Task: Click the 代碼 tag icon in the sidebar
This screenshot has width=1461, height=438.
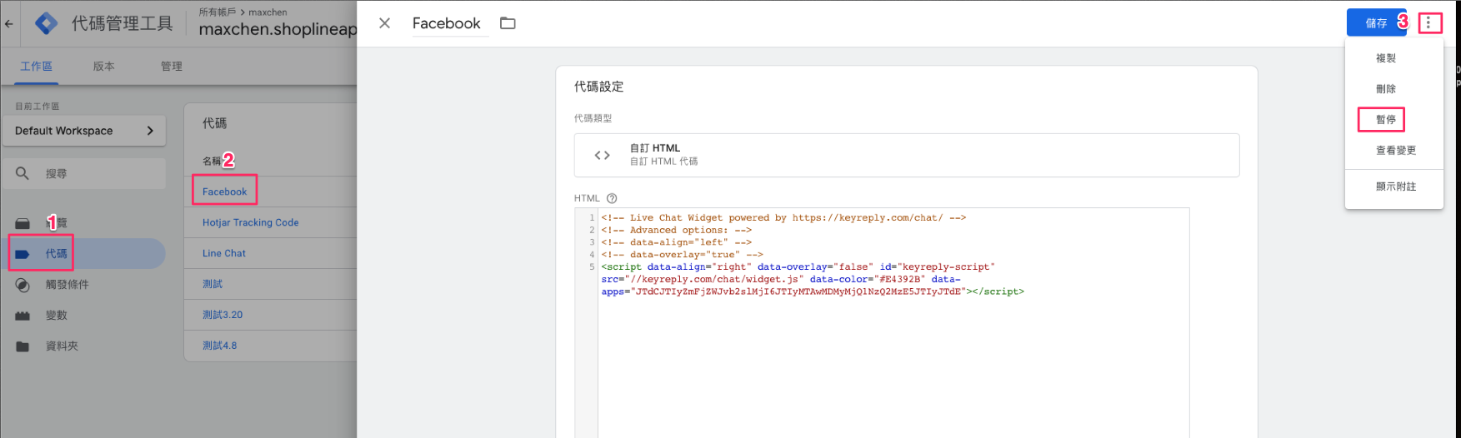Action: tap(23, 254)
